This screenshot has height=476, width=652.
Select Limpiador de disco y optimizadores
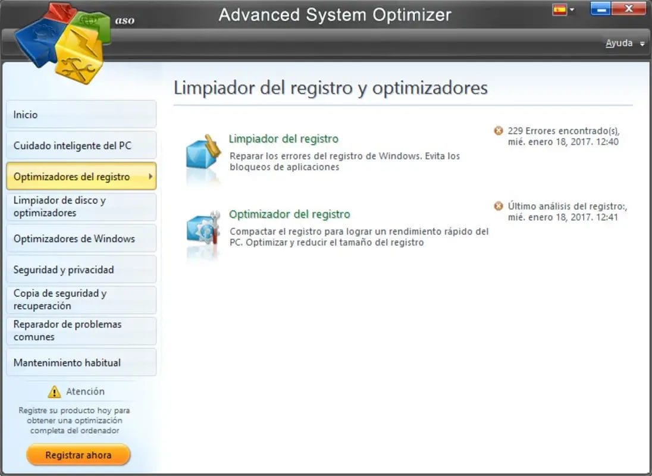81,207
